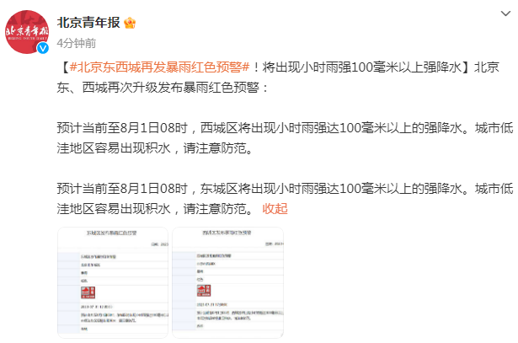Click the 4分钟前 post timestamp

tap(76, 42)
